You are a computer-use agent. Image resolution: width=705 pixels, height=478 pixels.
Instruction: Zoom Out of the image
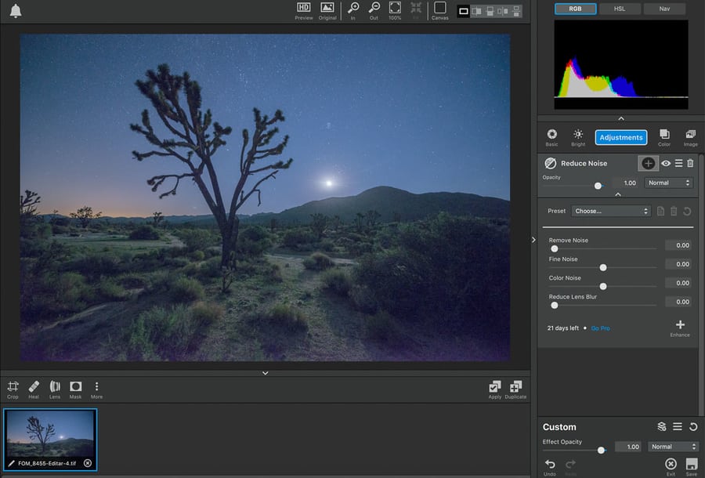coord(374,11)
